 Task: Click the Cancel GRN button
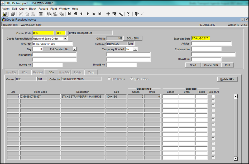point(211,65)
